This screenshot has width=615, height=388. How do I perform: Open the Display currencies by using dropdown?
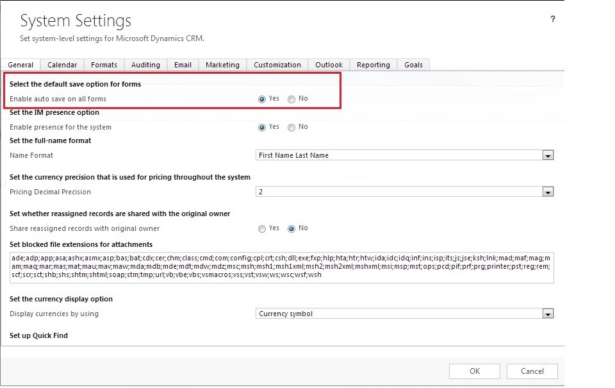(x=547, y=314)
